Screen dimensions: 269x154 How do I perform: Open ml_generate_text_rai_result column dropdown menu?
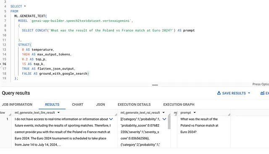pyautogui.click(x=164, y=112)
